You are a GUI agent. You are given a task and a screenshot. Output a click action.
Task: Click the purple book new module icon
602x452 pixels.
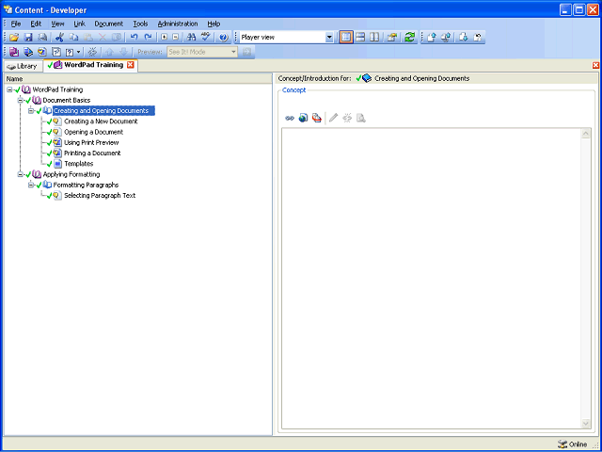[x=14, y=52]
